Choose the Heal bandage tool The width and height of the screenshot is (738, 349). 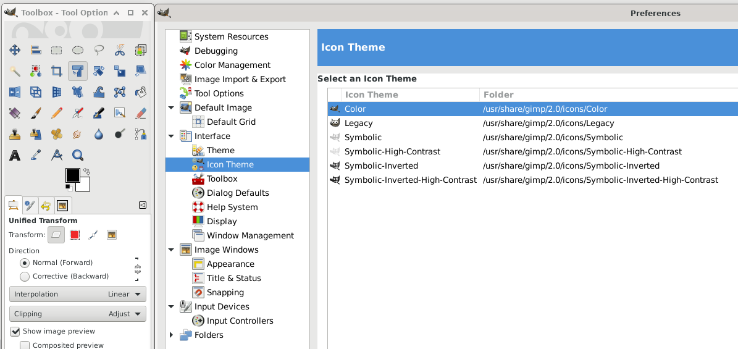click(x=57, y=134)
